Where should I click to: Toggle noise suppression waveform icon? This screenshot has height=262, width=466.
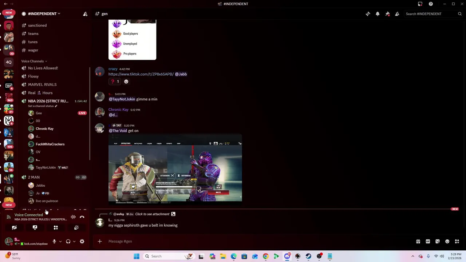click(73, 217)
